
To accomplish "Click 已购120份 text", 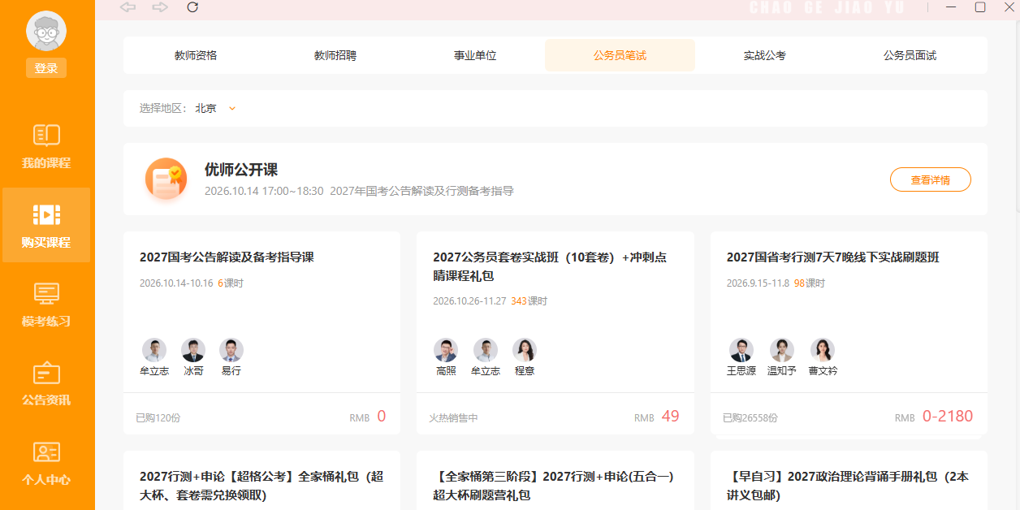I will pyautogui.click(x=158, y=418).
